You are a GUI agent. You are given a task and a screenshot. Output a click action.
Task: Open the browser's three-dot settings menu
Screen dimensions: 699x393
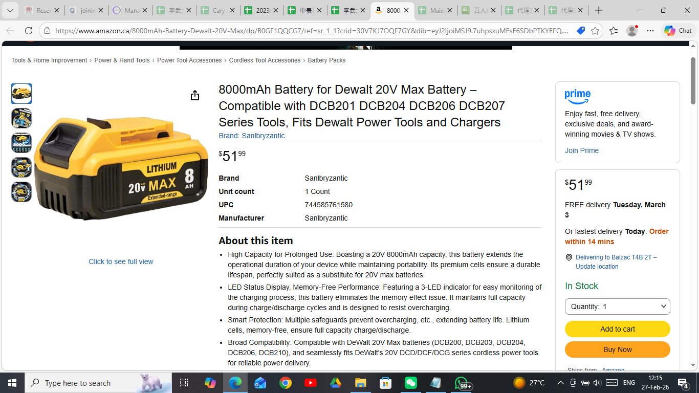(x=650, y=31)
